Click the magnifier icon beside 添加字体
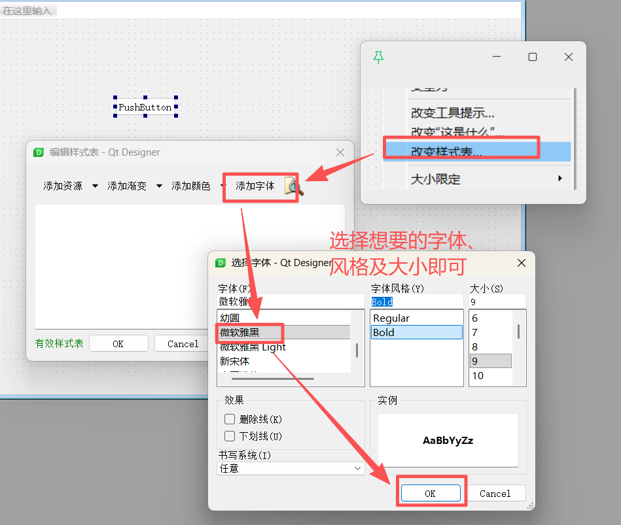The height and width of the screenshot is (525, 621). [x=293, y=186]
